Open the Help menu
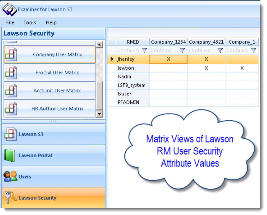267x215 pixels. 51,22
